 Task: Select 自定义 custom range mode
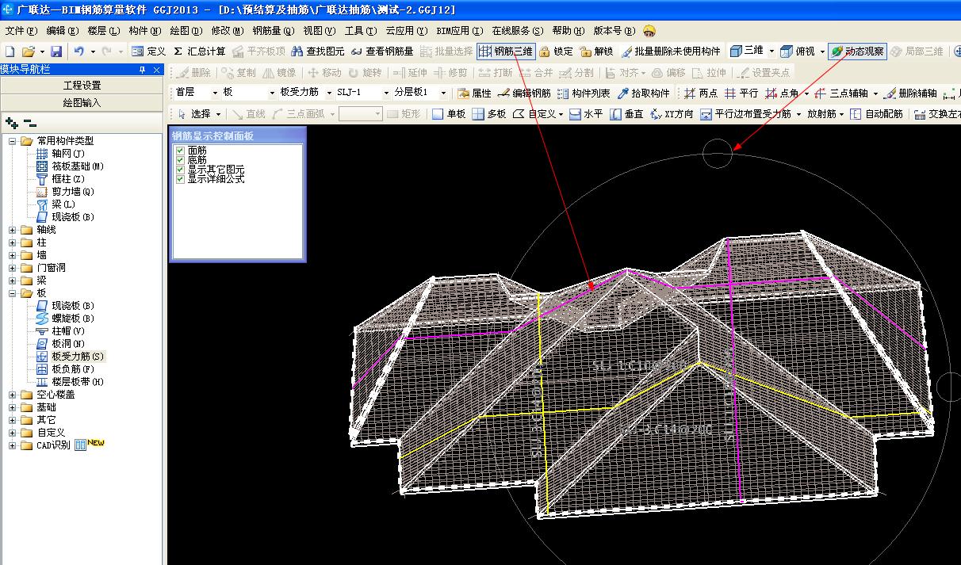[x=534, y=114]
